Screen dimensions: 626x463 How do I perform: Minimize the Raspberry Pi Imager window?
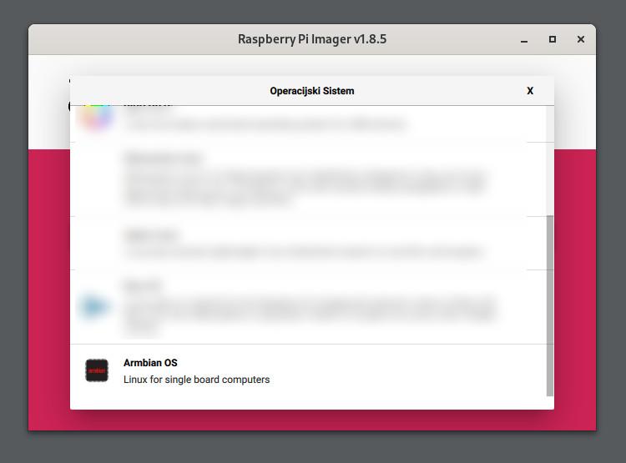[x=524, y=39]
